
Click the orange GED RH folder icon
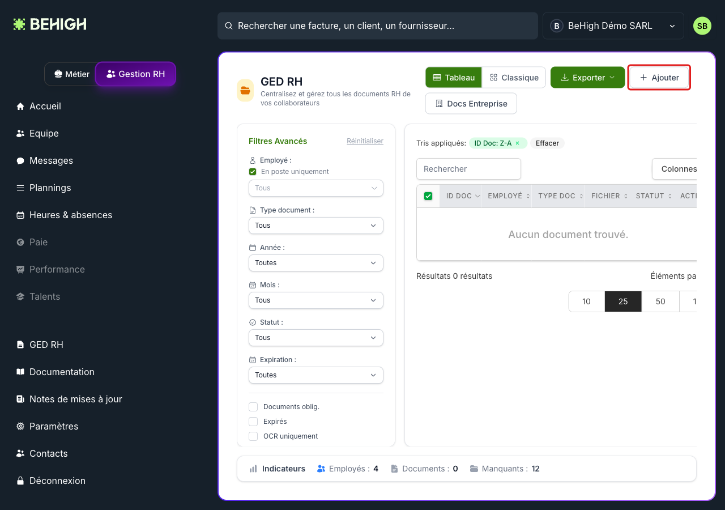coord(245,91)
